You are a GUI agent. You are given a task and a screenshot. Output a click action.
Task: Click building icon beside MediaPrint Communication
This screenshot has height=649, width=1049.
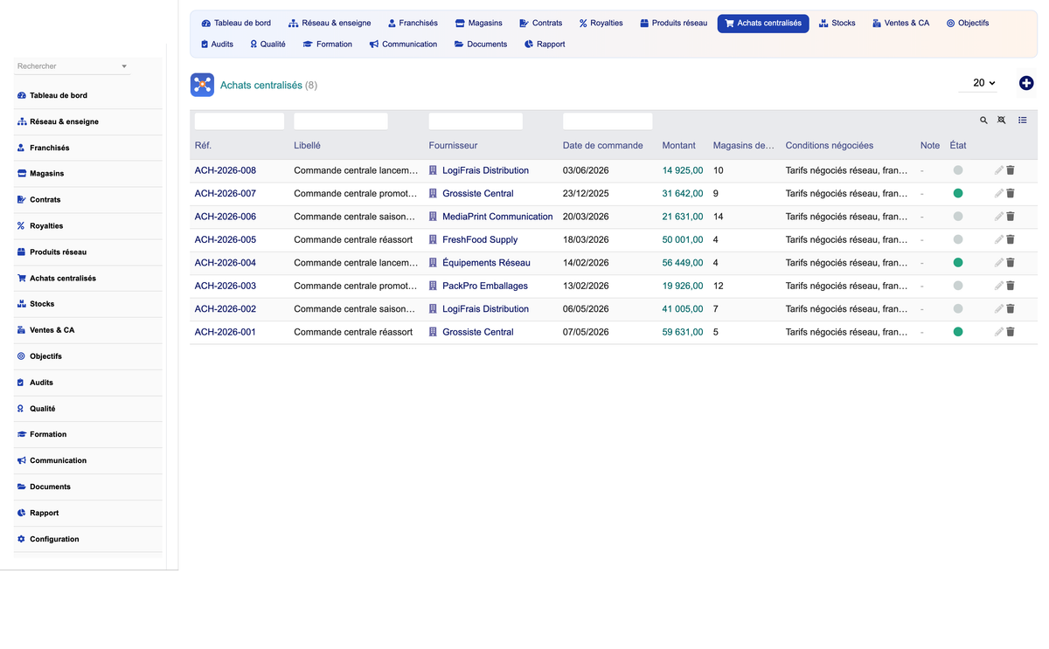(433, 217)
